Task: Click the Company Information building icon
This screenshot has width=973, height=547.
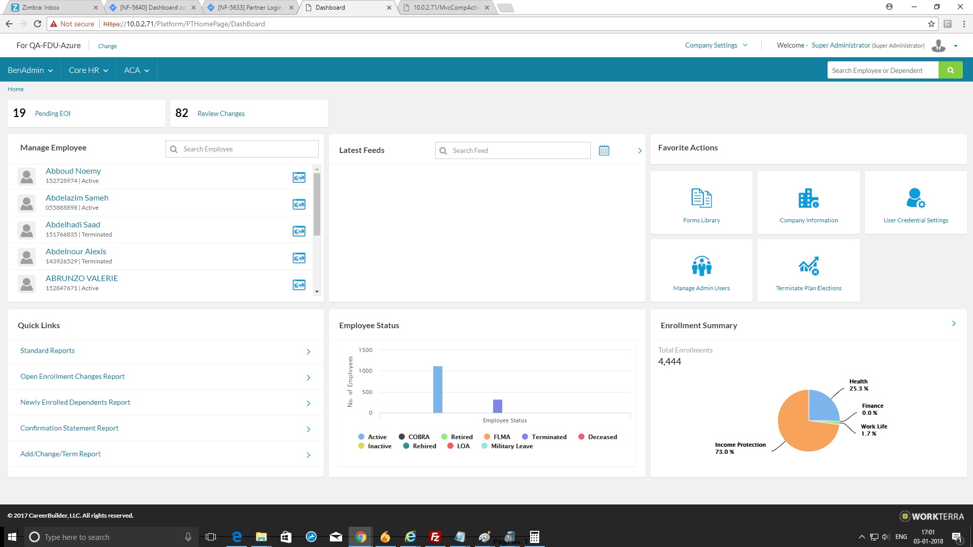Action: click(x=808, y=198)
